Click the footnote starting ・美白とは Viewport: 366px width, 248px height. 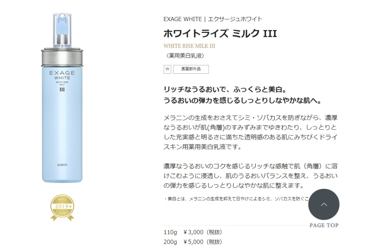tap(236, 199)
